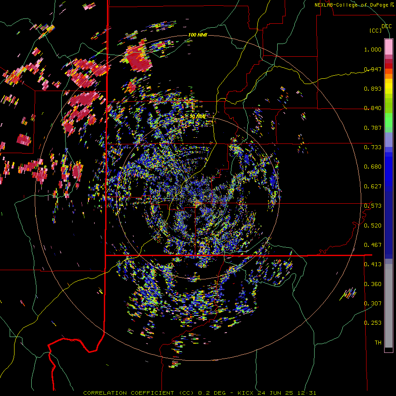This screenshot has width=396, height=396.
Task: Click the 0.573 legend value
Action: click(x=373, y=206)
